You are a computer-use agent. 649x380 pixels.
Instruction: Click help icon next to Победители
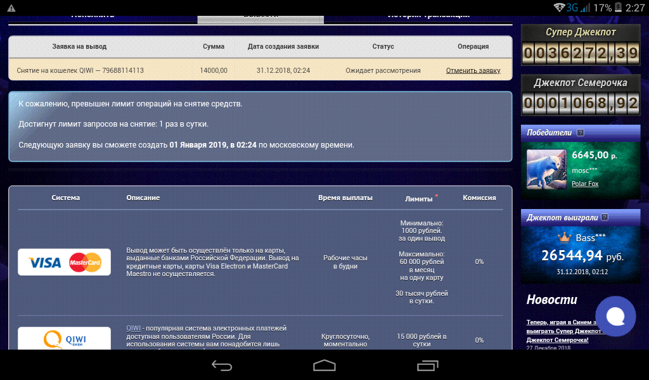(x=581, y=133)
